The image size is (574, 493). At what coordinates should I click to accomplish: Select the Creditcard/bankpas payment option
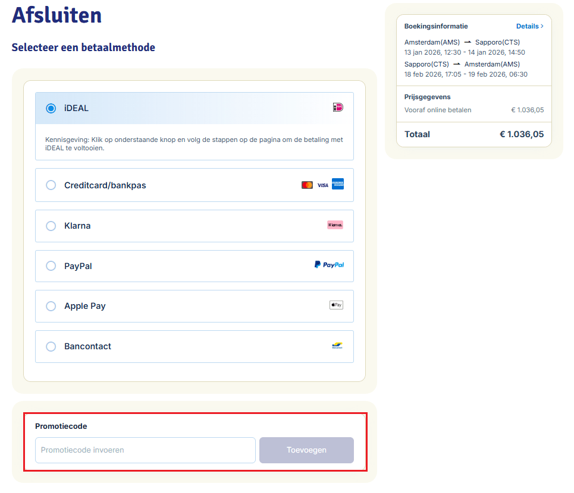[51, 184]
